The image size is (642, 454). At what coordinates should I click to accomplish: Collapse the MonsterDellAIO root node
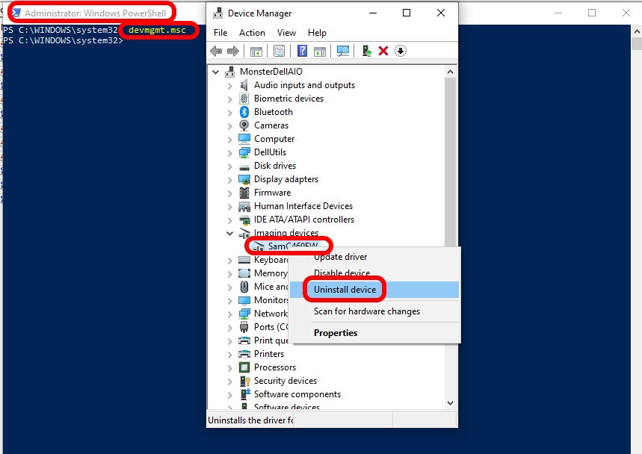click(217, 72)
